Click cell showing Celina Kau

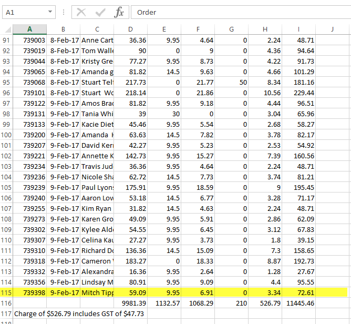point(97,240)
